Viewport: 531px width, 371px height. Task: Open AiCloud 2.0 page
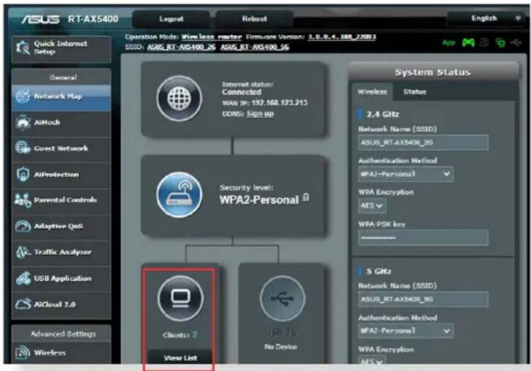pyautogui.click(x=61, y=305)
